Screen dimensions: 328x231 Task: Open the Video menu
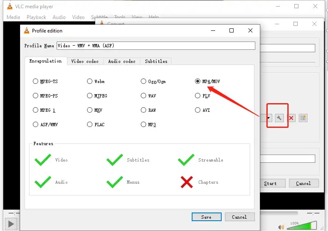pyautogui.click(x=78, y=17)
